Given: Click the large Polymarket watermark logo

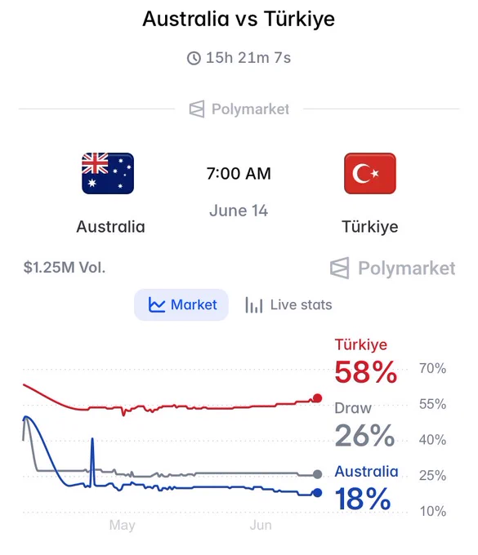Looking at the screenshot, I should coord(339,268).
